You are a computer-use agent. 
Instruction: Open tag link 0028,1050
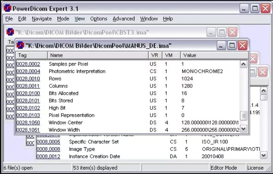(28, 122)
